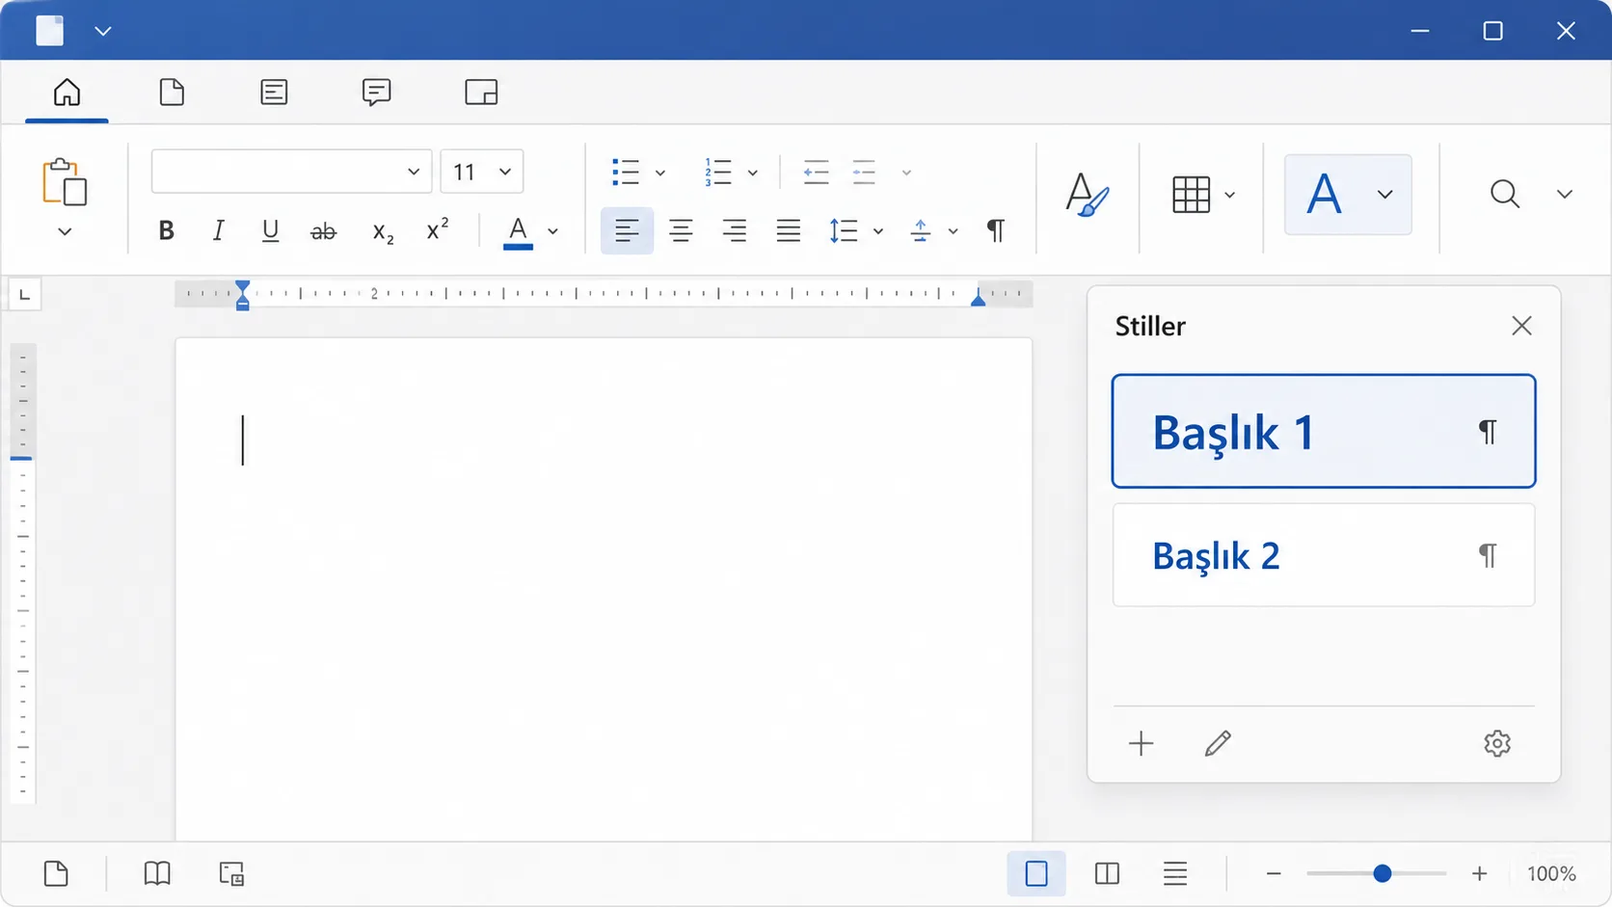The height and width of the screenshot is (907, 1612).
Task: Click the ruler tab stop selector
Action: 25,294
